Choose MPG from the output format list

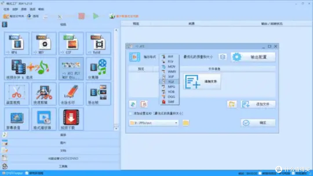tap(169, 87)
